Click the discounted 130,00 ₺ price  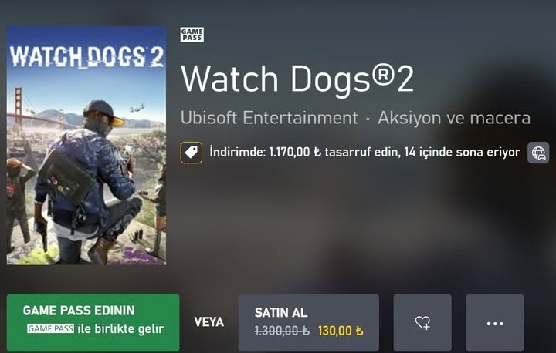coord(341,331)
